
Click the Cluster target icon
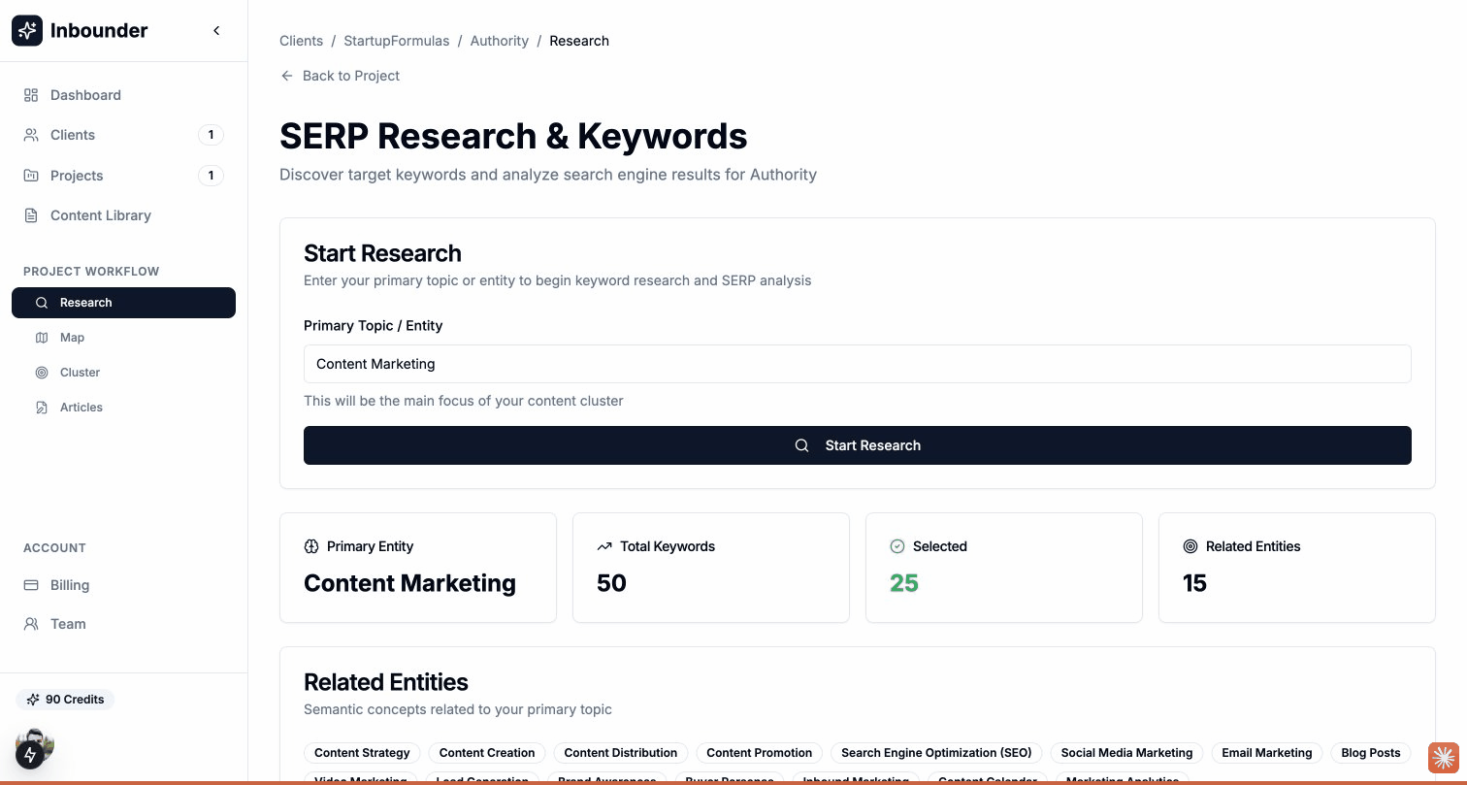coord(42,372)
